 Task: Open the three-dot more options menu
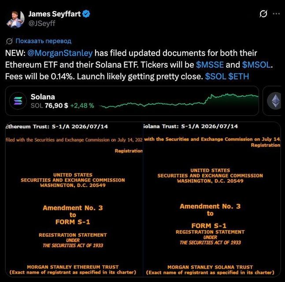point(276,14)
